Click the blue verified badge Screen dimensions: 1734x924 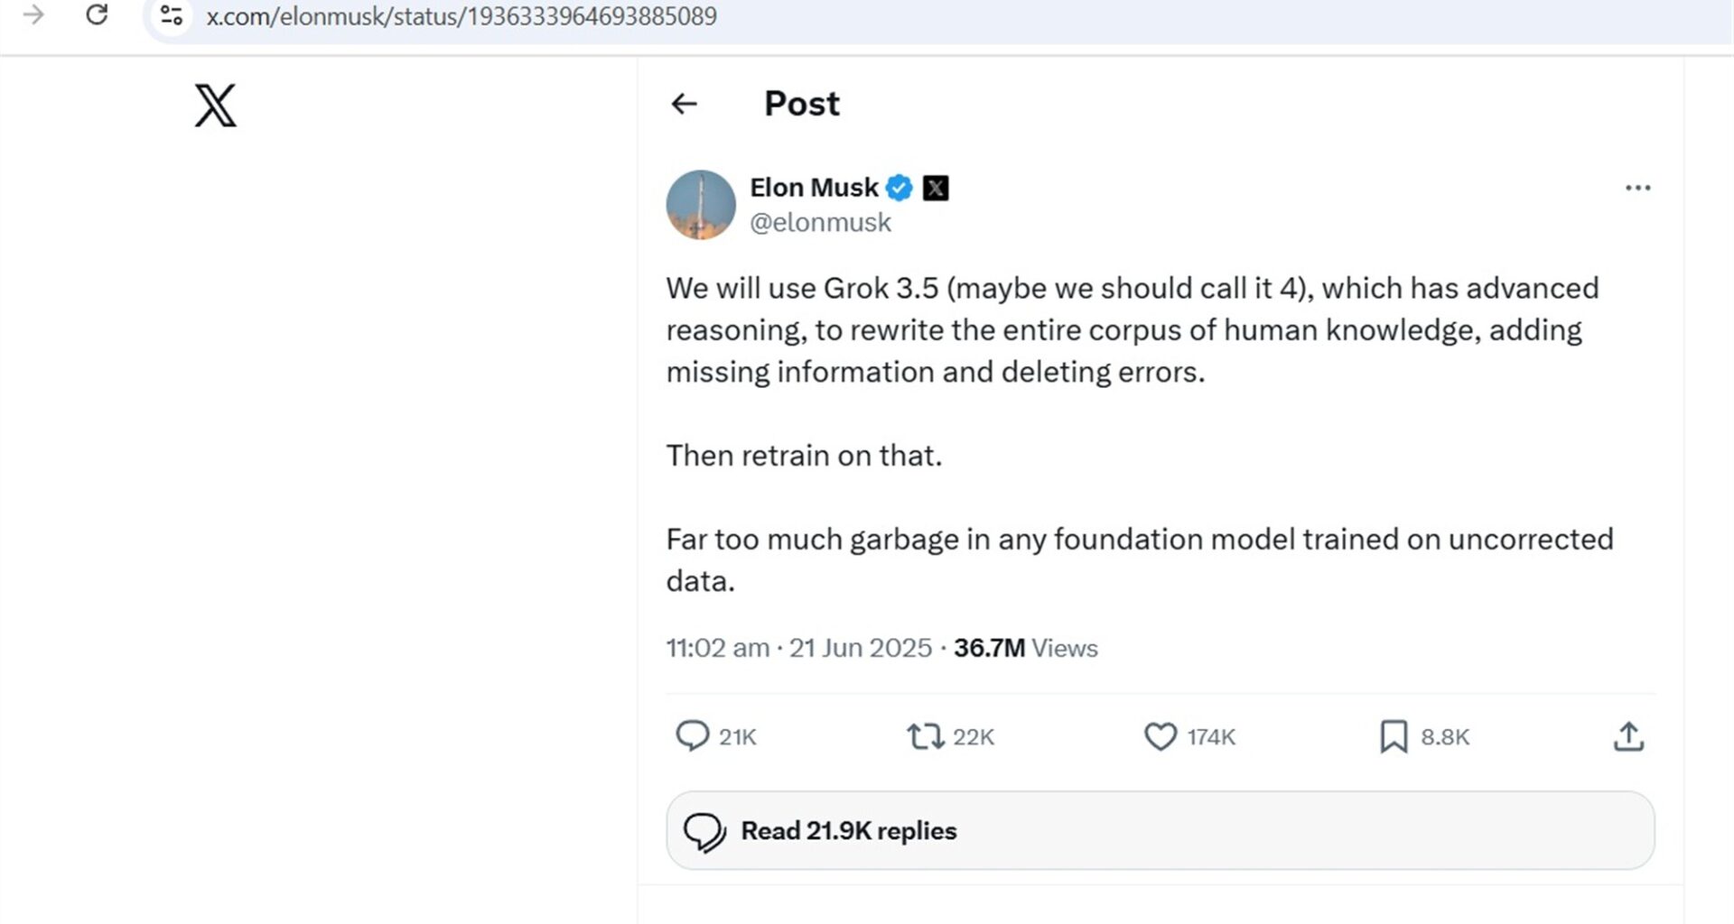point(899,188)
